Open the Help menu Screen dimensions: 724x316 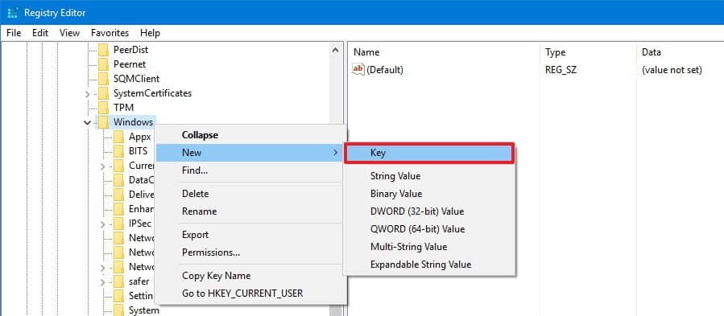(150, 33)
